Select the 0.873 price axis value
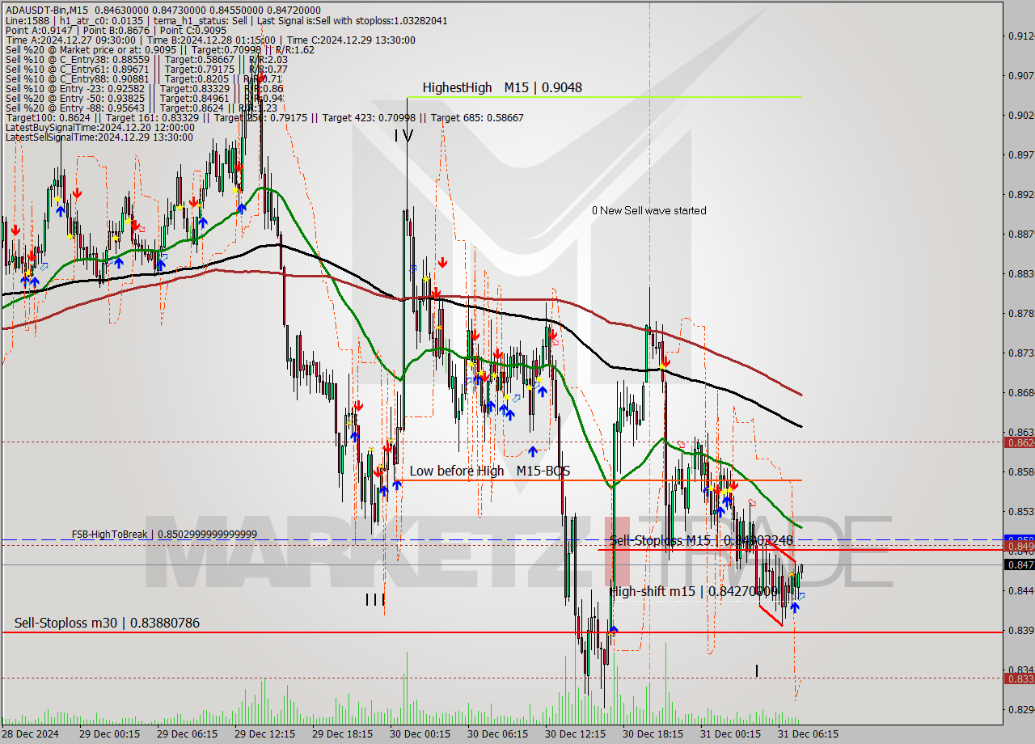This screenshot has height=744, width=1035. tap(1020, 353)
